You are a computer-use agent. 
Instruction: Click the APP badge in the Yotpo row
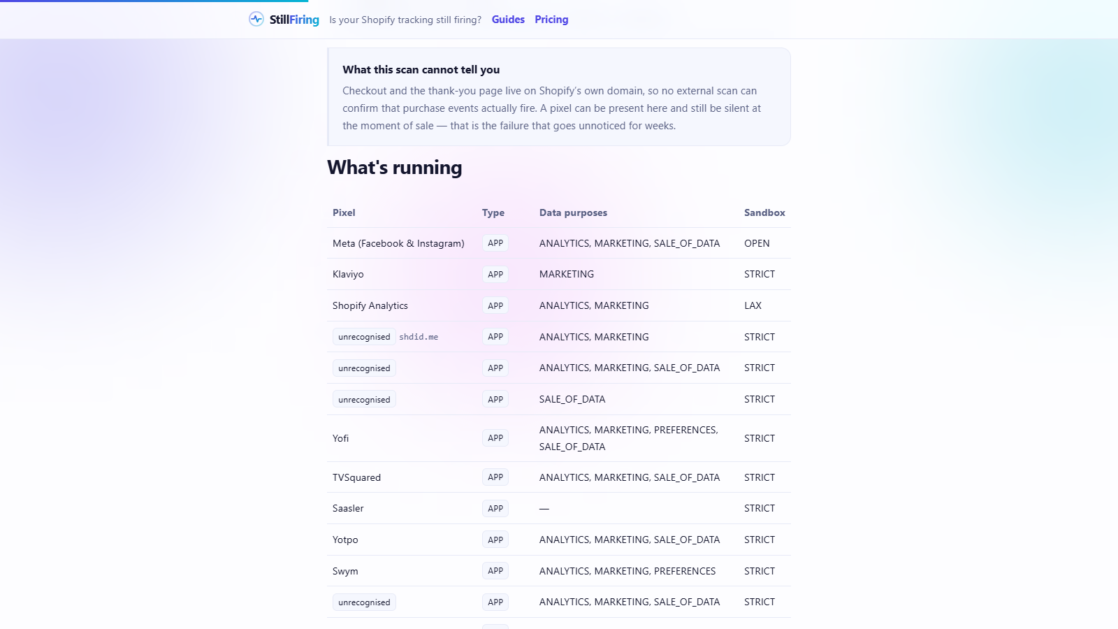[x=495, y=540]
